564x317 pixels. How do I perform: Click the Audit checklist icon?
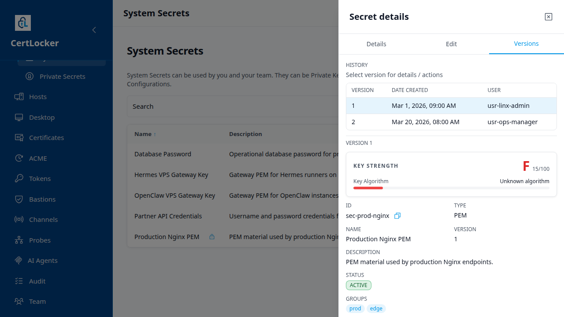pos(19,281)
